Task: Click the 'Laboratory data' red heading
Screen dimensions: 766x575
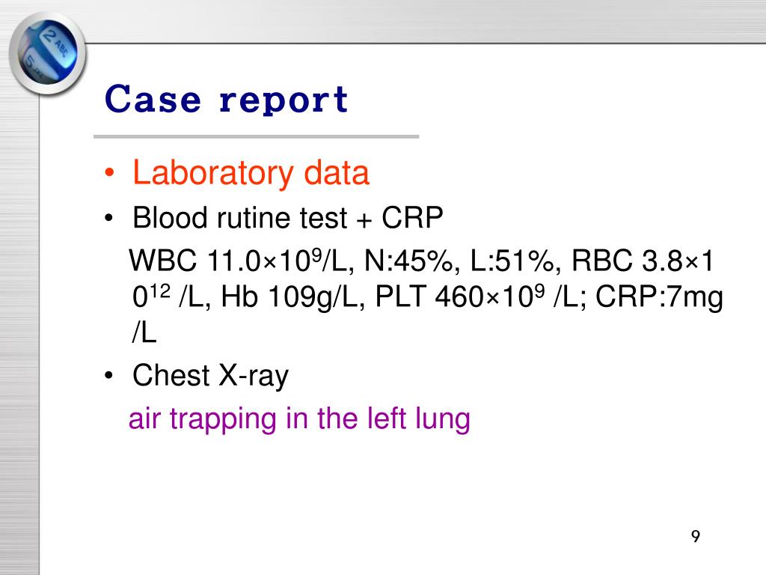Action: 251,173
